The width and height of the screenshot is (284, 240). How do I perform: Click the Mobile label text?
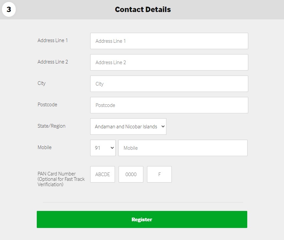click(x=44, y=147)
